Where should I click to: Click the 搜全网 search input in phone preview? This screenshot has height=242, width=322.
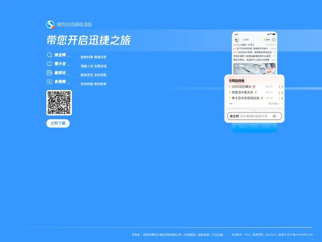pyautogui.click(x=254, y=116)
